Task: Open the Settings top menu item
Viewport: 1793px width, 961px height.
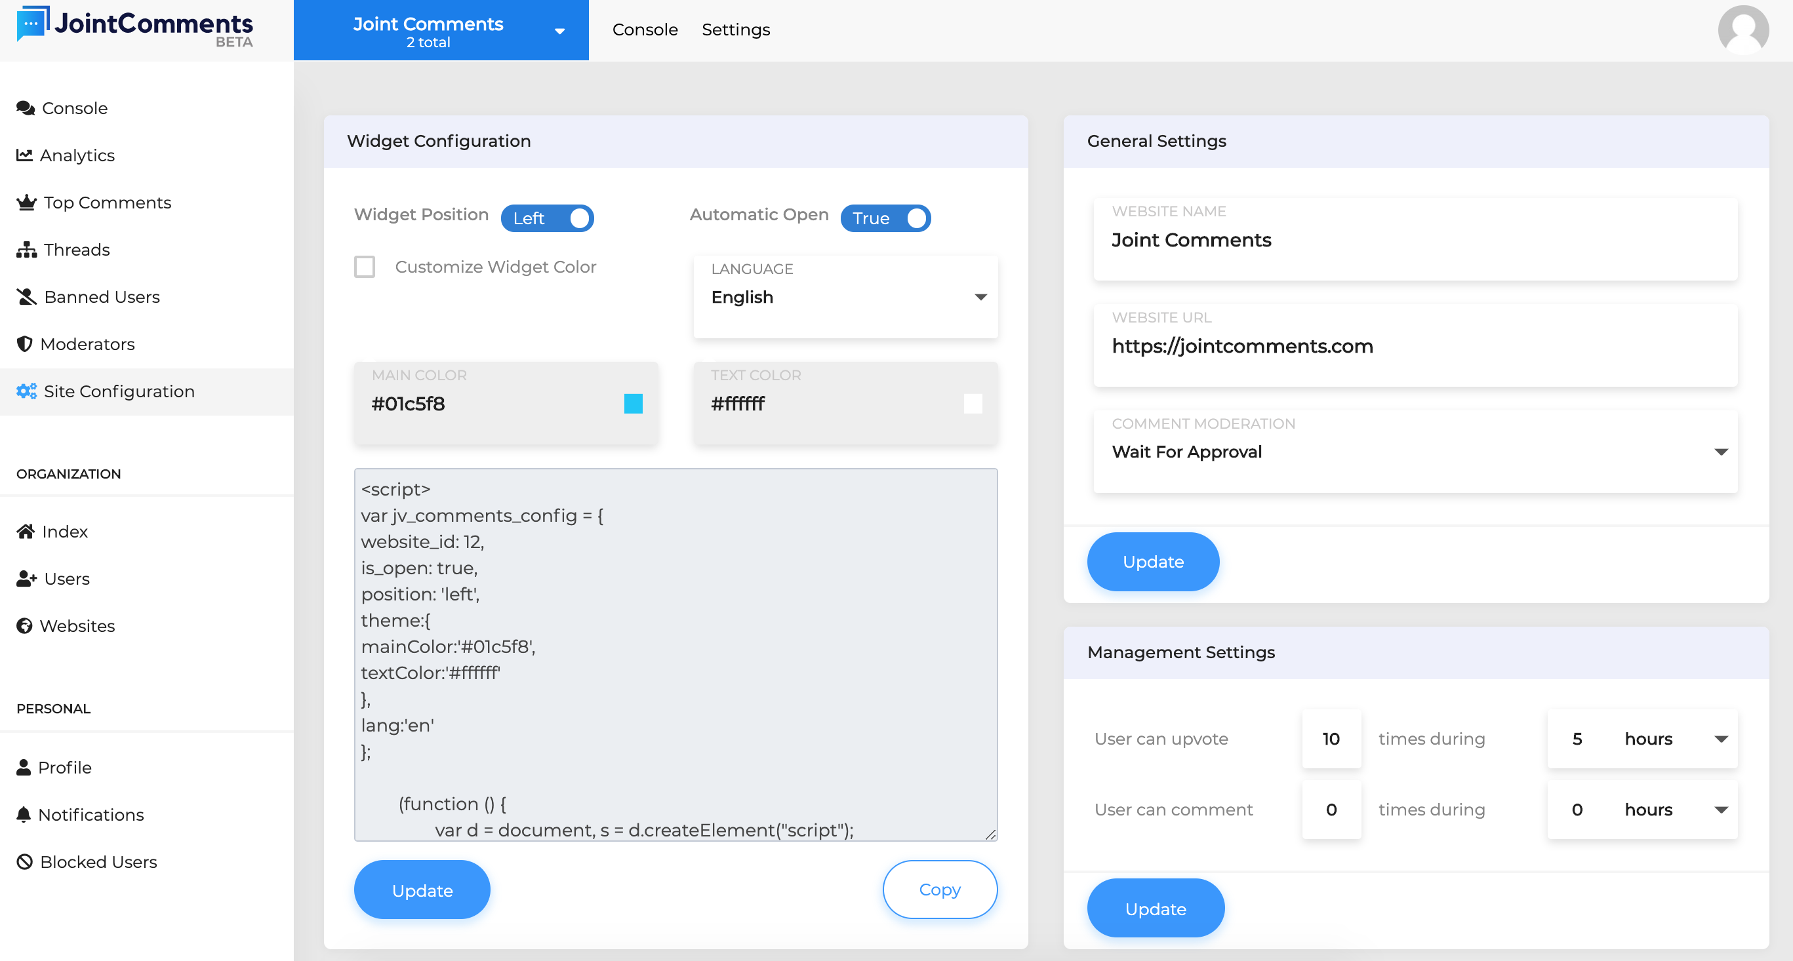Action: coord(735,30)
